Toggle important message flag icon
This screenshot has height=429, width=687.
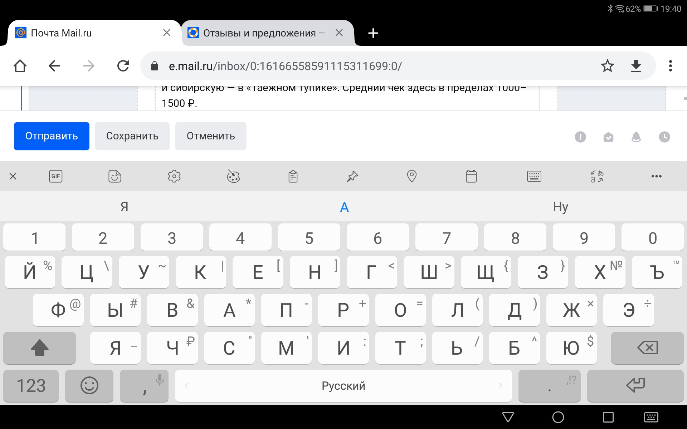[x=580, y=137]
